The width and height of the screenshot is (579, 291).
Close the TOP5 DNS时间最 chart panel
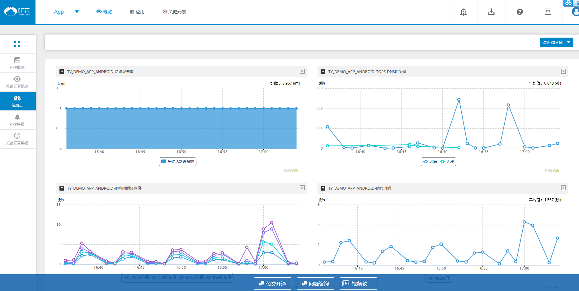click(x=563, y=72)
